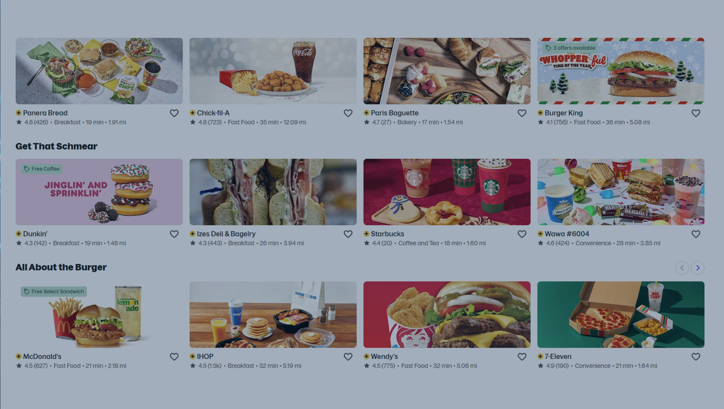The height and width of the screenshot is (409, 724).
Task: Tap the Starbucks heart icon
Action: click(x=522, y=234)
